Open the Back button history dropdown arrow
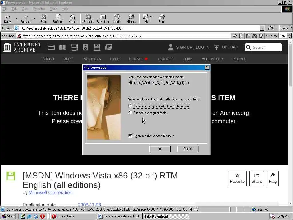The height and width of the screenshot is (220, 293). click(x=16, y=19)
